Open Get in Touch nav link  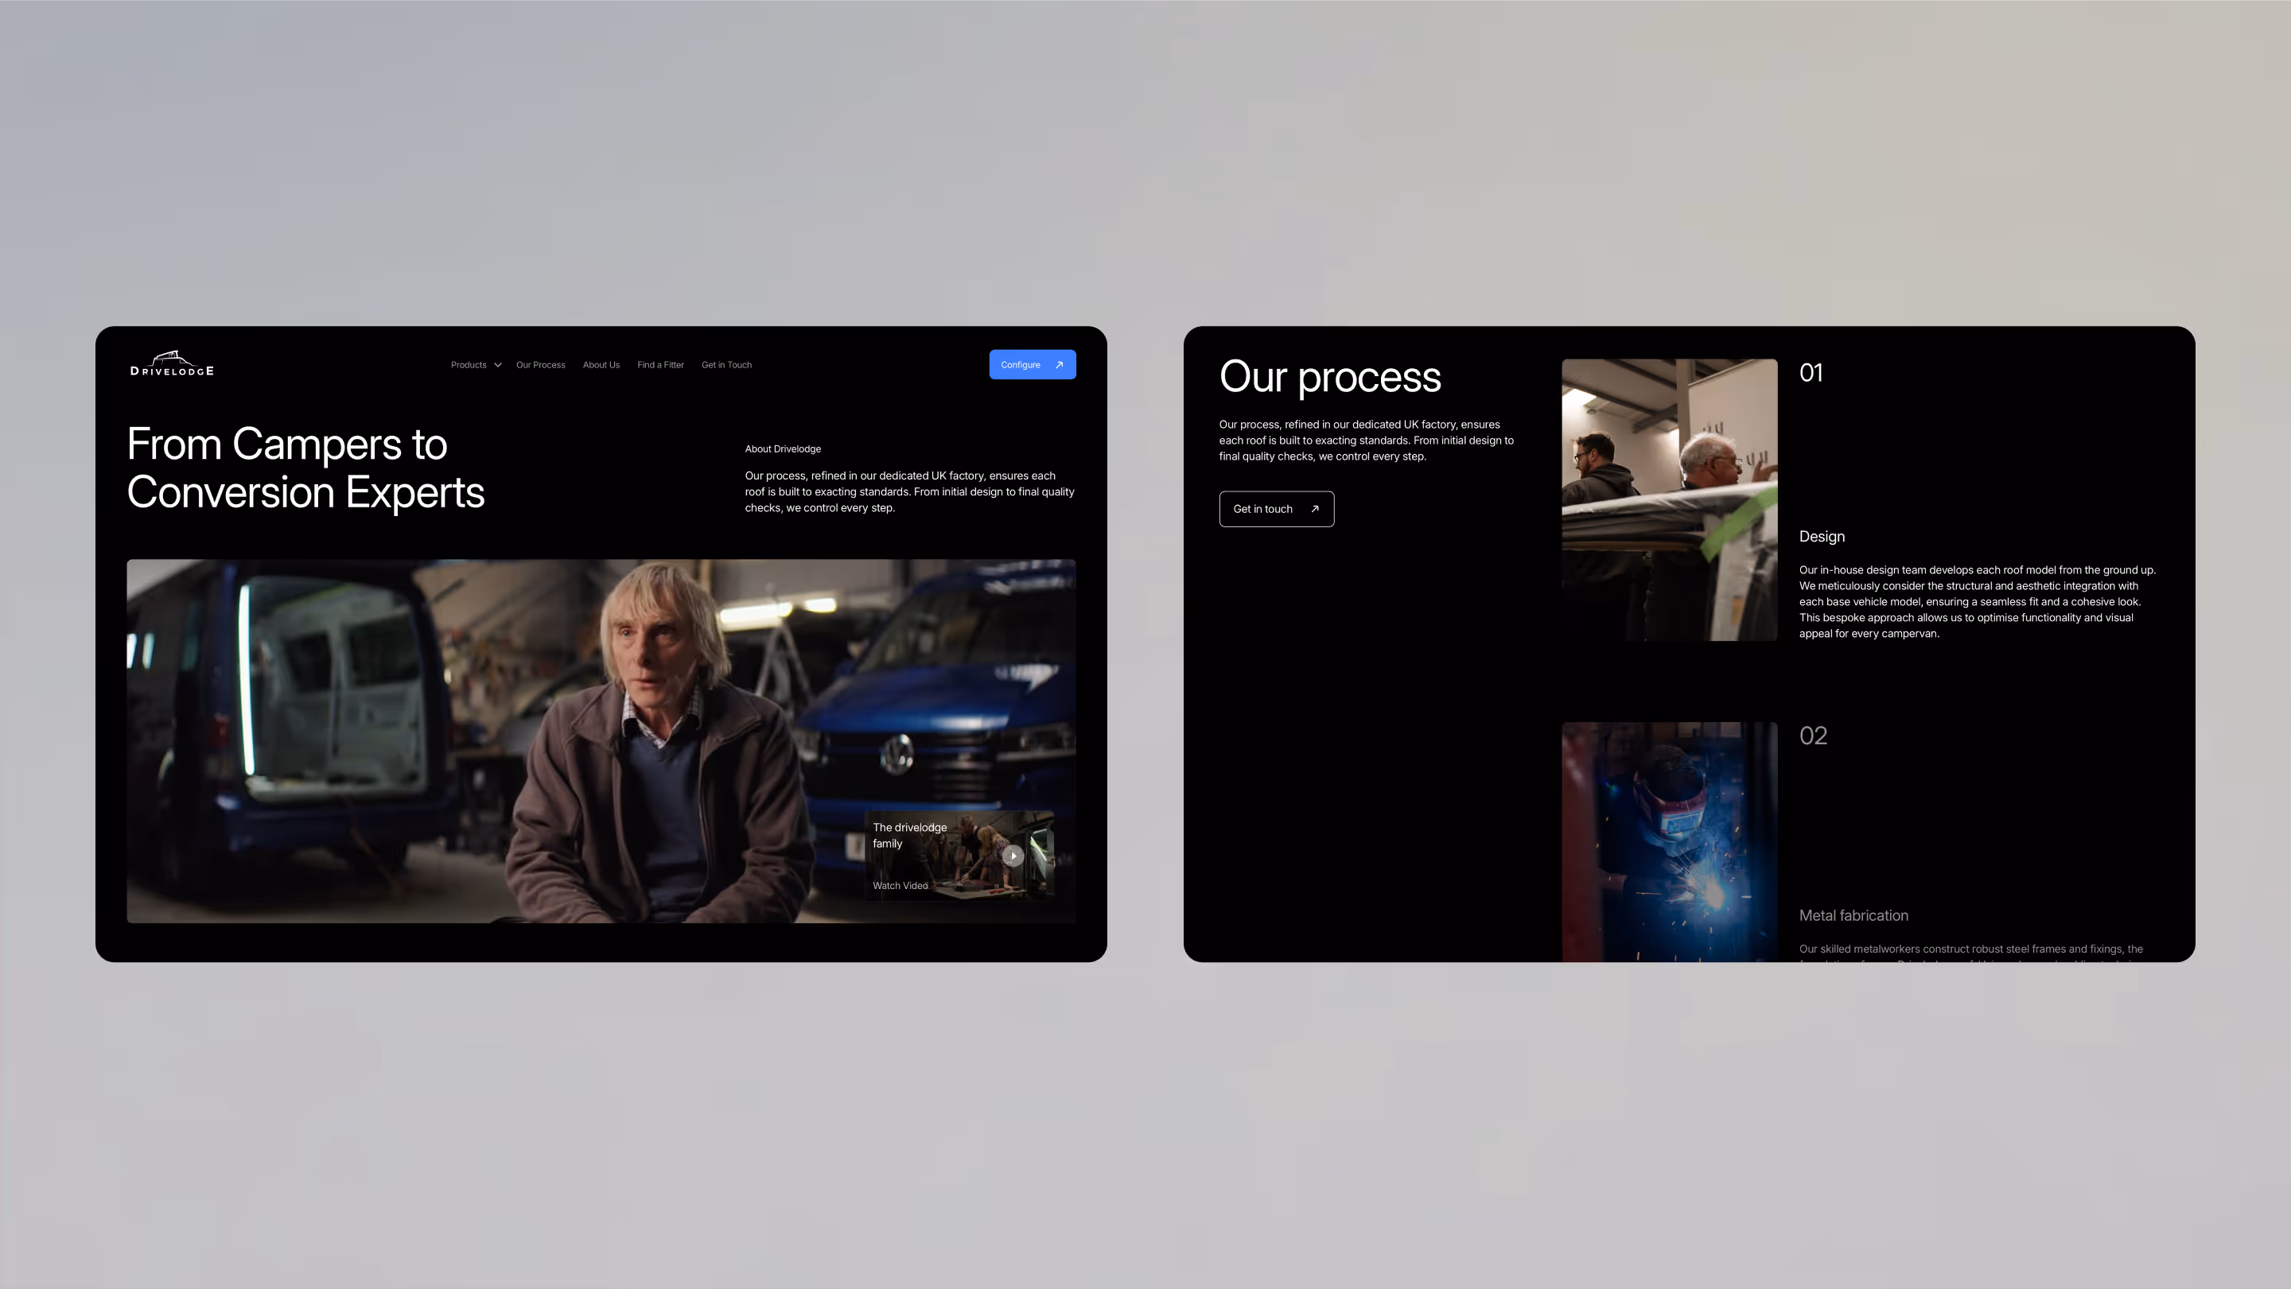pyautogui.click(x=726, y=364)
